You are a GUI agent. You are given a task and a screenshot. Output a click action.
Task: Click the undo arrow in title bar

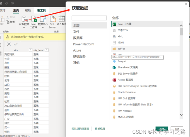6,4
